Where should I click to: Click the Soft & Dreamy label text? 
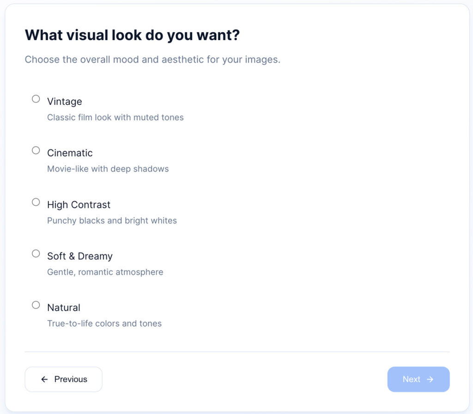[x=80, y=256]
